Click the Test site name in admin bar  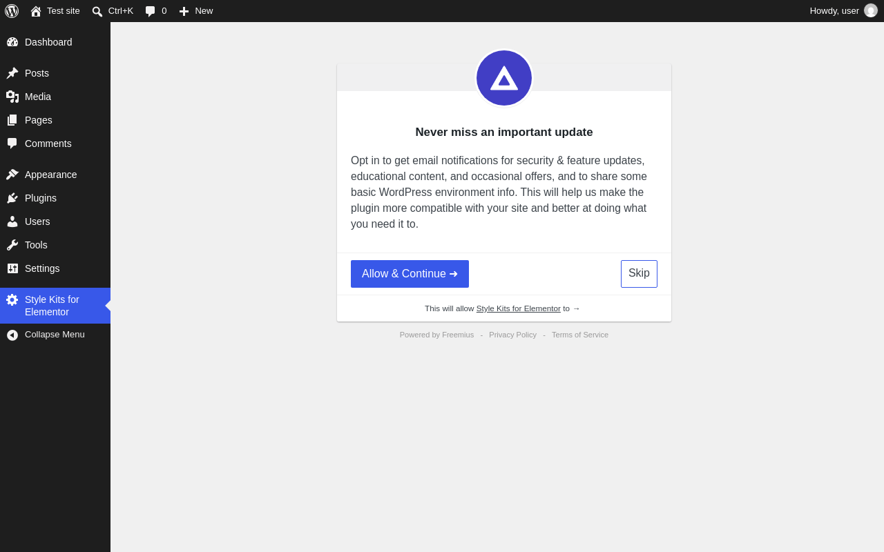[64, 11]
